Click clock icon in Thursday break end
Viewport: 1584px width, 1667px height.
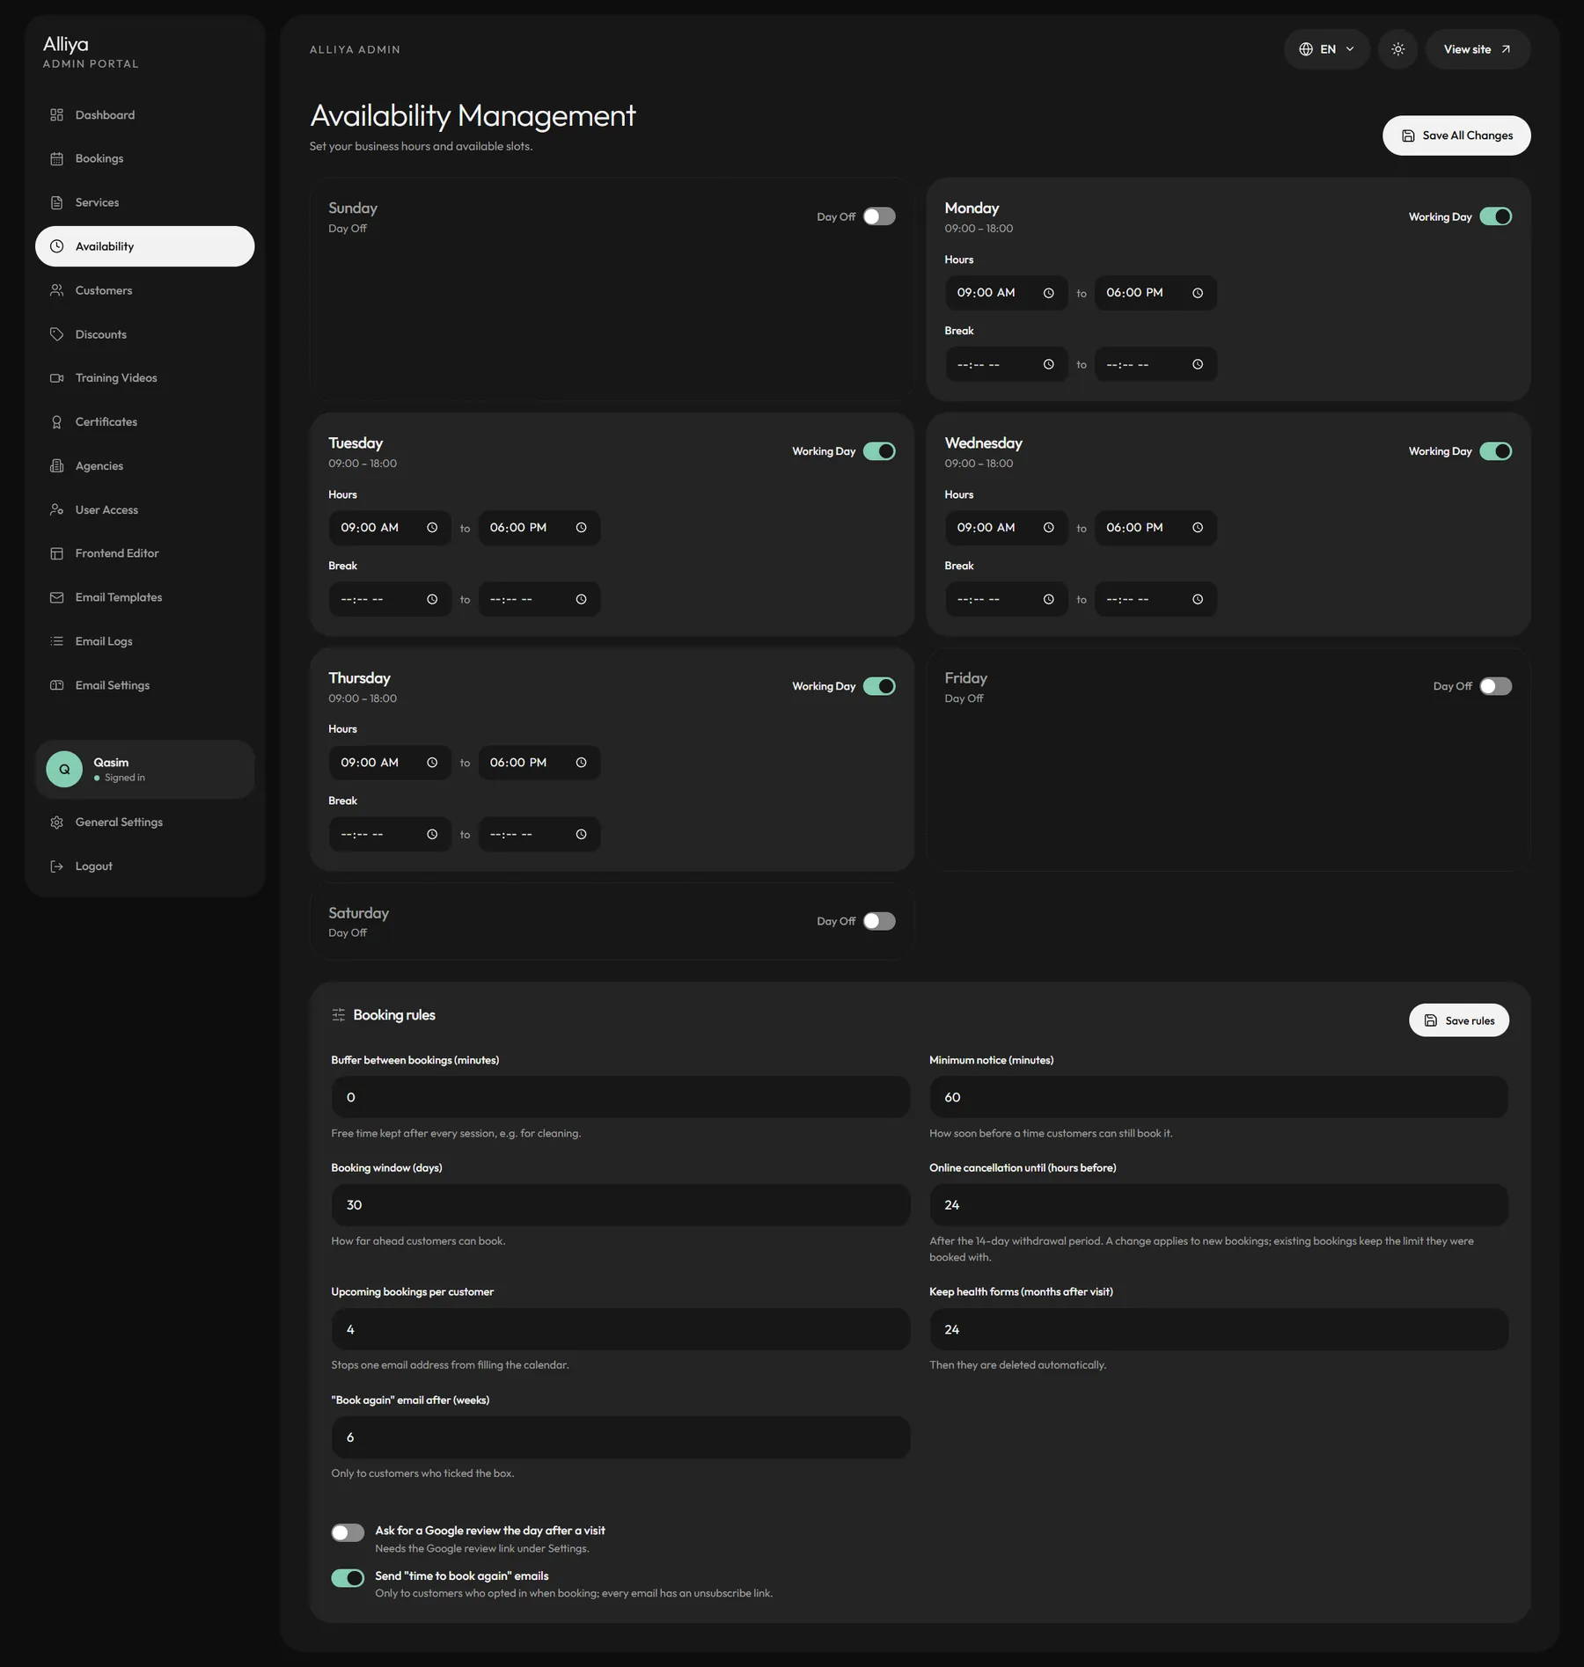click(x=581, y=834)
